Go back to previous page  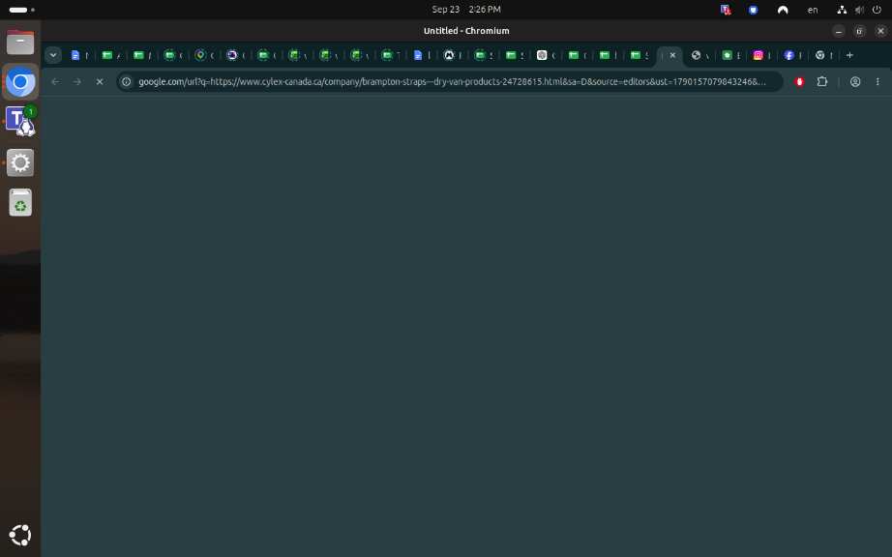[x=55, y=82]
